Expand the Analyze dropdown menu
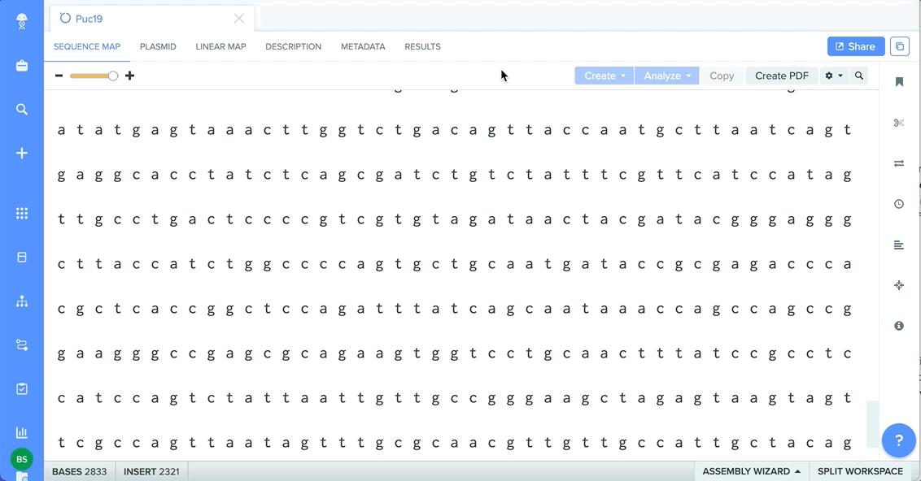The height and width of the screenshot is (481, 921). point(666,76)
